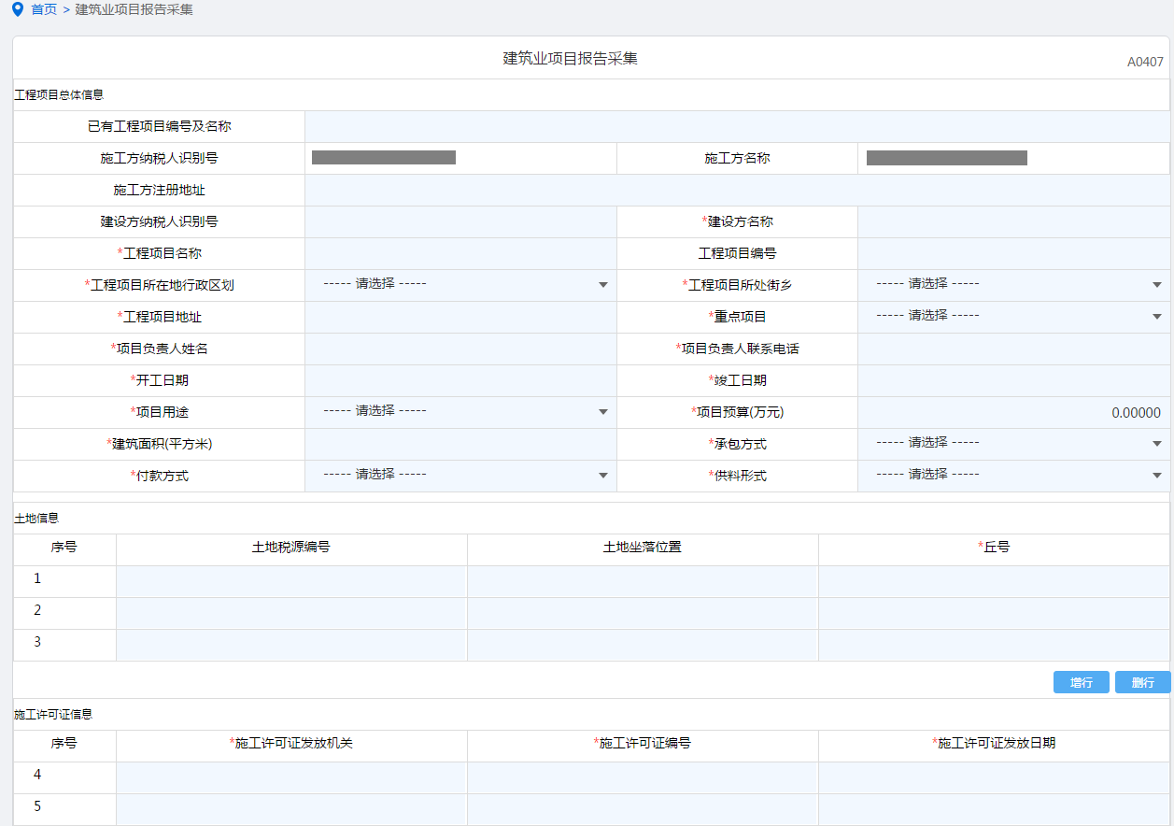
Task: Click the 建设方纳税人识别号 input field
Action: coord(460,222)
